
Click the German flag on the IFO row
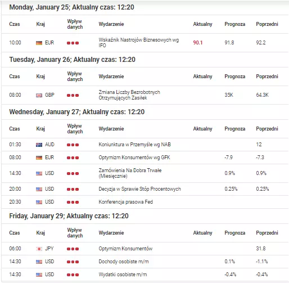(x=39, y=43)
